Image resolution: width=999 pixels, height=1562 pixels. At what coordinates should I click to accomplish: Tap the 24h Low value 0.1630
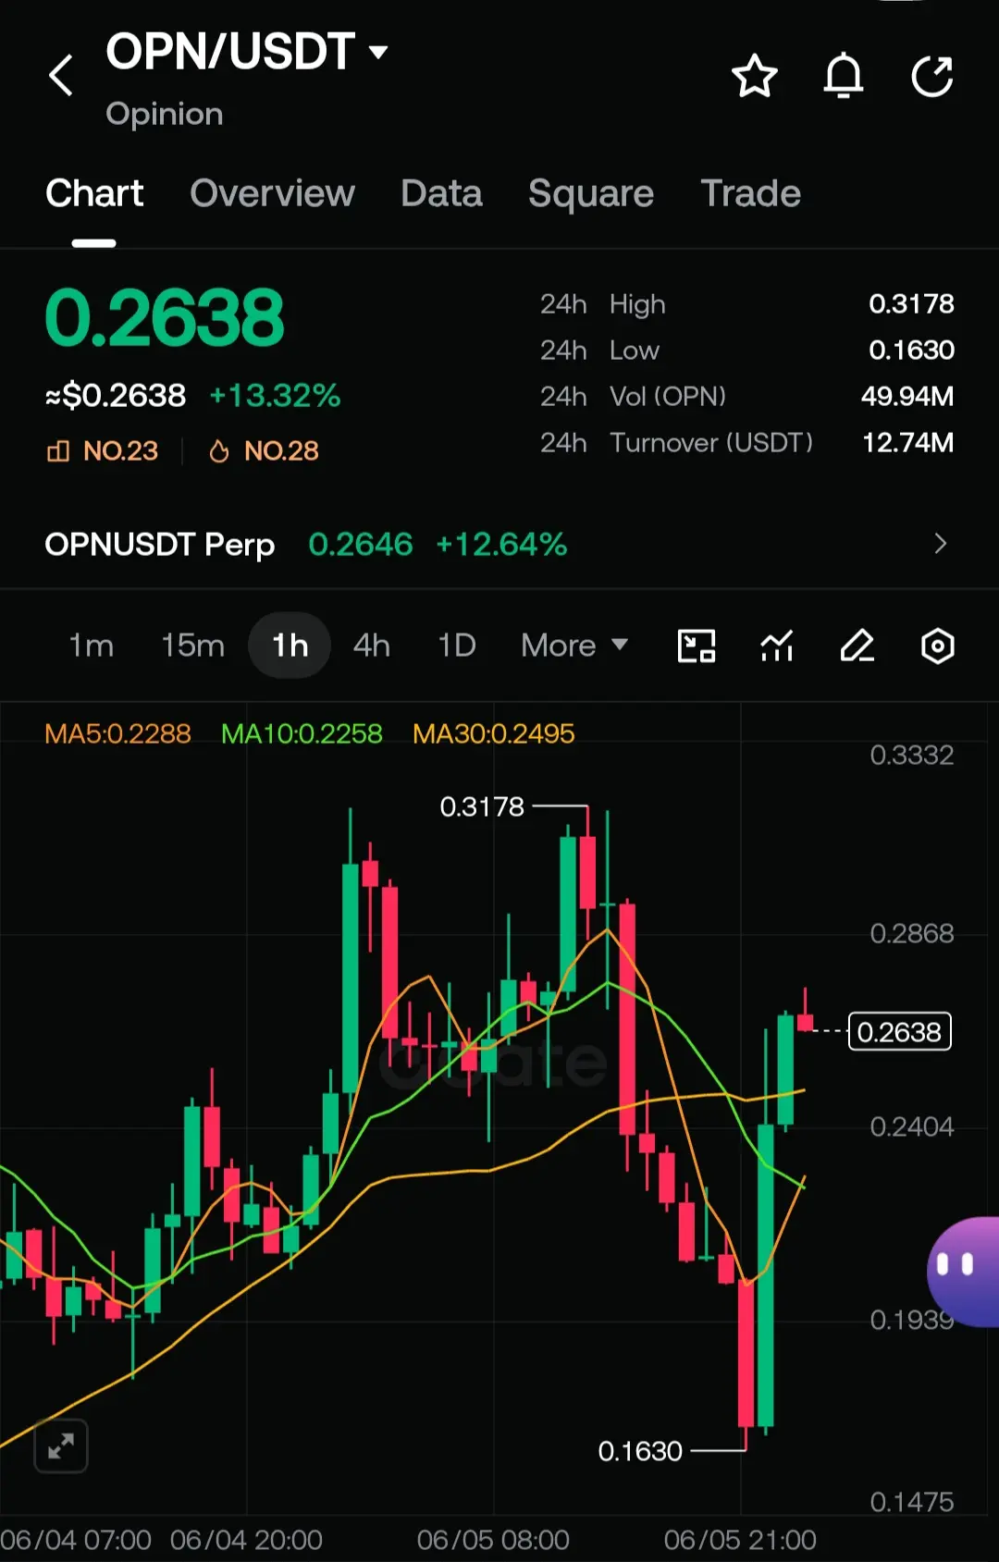click(911, 350)
